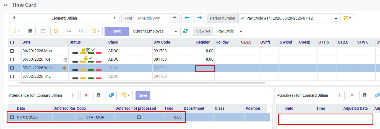
Task: Open the history clock dropdown in the top toolbar
Action: (x=96, y=31)
